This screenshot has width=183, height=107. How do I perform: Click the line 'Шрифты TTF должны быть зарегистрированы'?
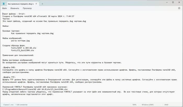click(90, 80)
